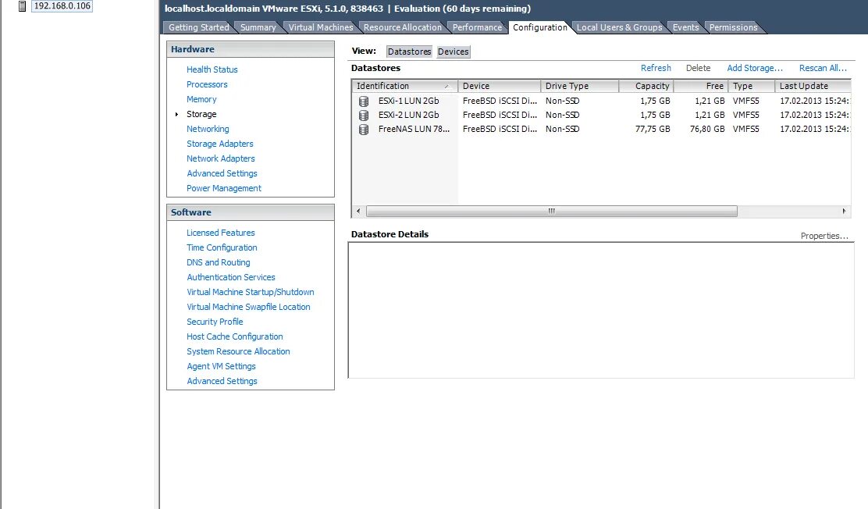868x509 pixels.
Task: Open datastore Properties
Action: click(824, 236)
